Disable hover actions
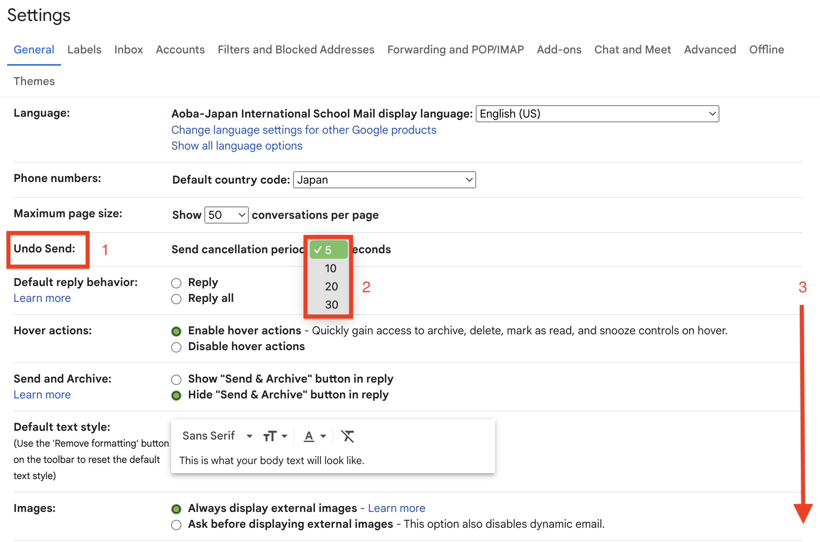Screen dimensions: 820x542 (x=176, y=347)
